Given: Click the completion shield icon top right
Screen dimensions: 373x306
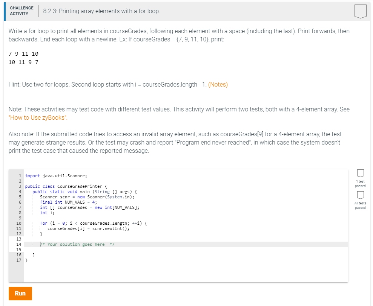Looking at the screenshot, I should pyautogui.click(x=361, y=11).
